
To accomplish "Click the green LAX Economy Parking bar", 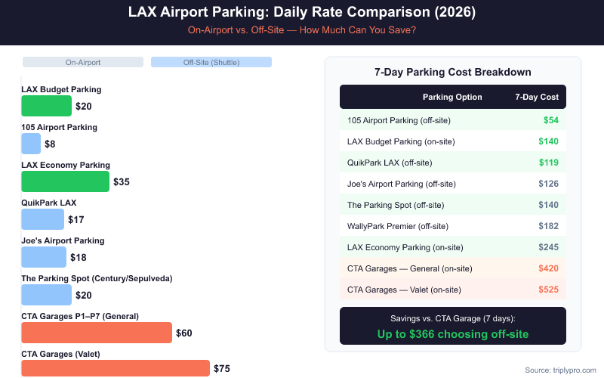I will tap(65, 181).
